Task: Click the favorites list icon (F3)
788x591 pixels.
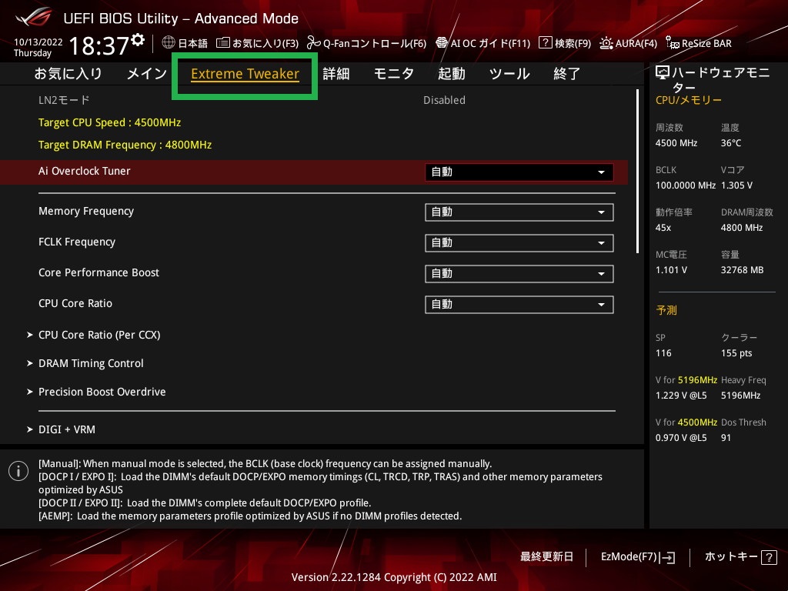Action: pyautogui.click(x=222, y=43)
